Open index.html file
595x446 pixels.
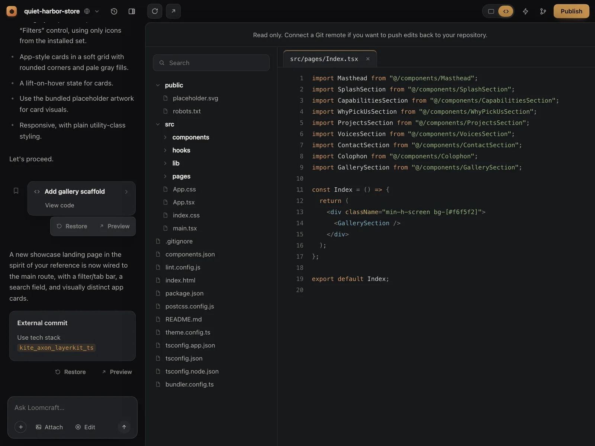pyautogui.click(x=180, y=280)
